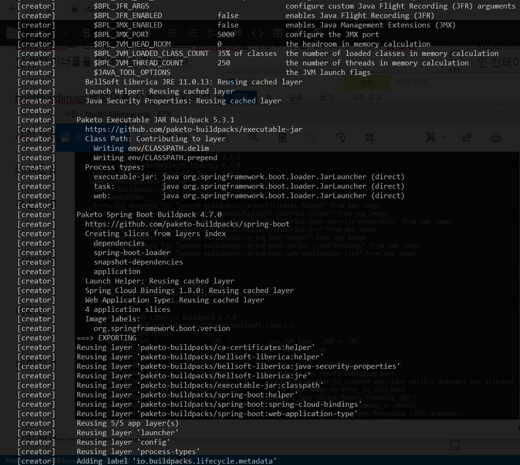Click the 'Process types:' line
This screenshot has width=520, height=465.
(x=115, y=167)
